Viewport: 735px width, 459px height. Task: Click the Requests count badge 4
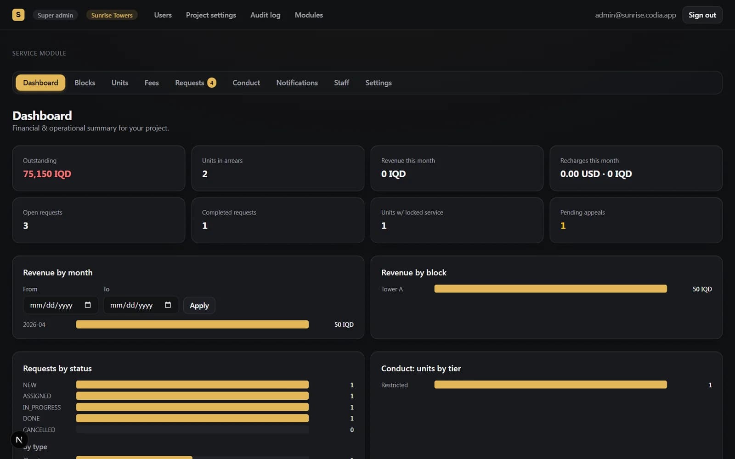pos(212,83)
